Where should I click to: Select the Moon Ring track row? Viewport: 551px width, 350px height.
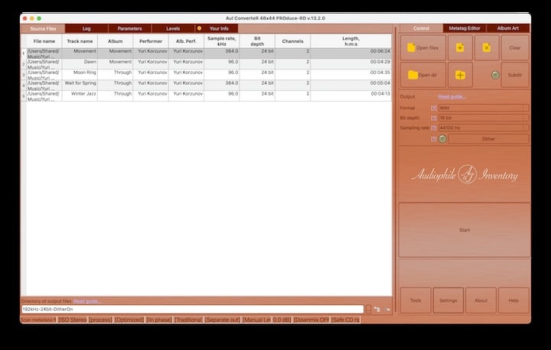(x=207, y=75)
